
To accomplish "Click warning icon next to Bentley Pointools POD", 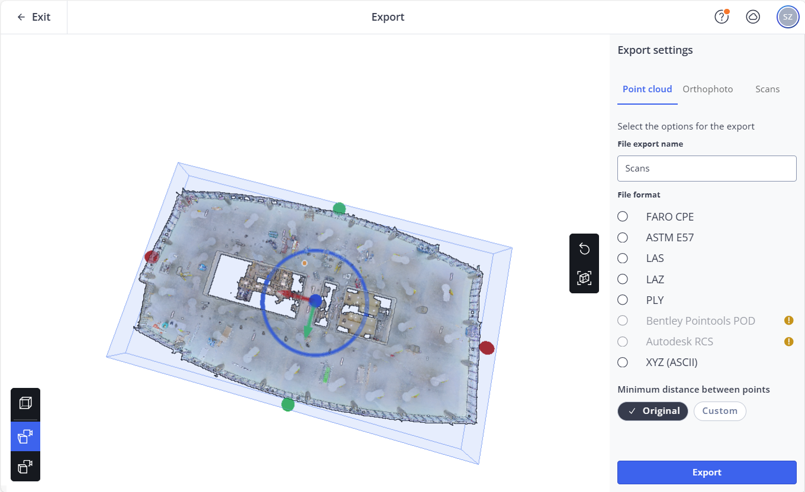I will pyautogui.click(x=788, y=321).
